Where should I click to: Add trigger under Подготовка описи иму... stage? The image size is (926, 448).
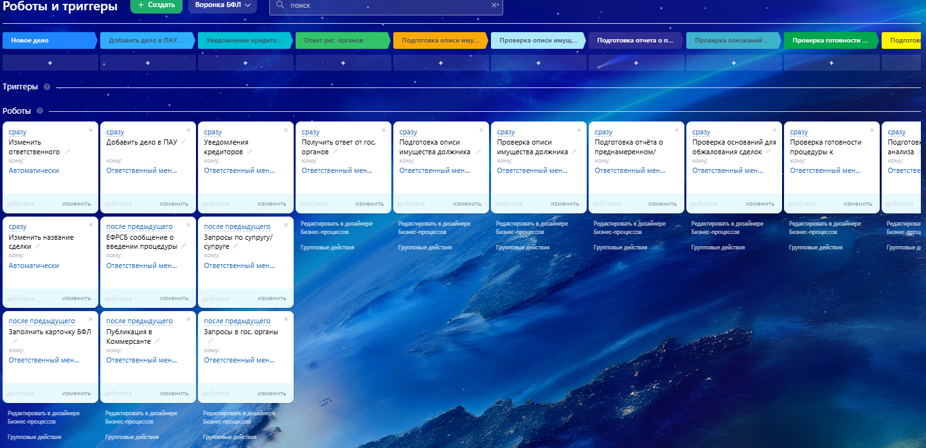pyautogui.click(x=441, y=63)
